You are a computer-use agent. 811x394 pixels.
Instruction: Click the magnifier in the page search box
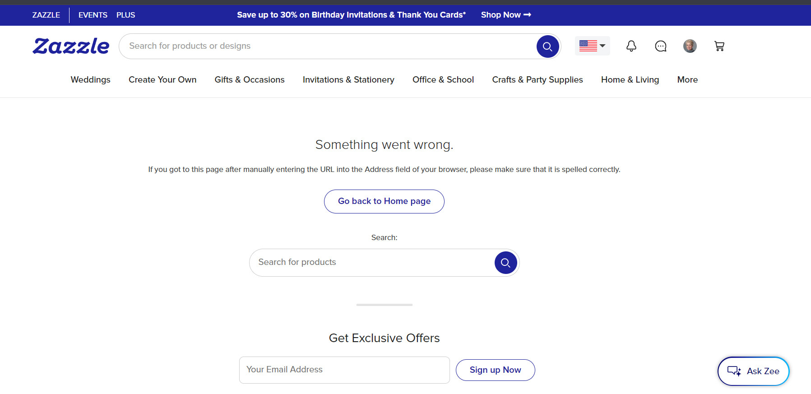[505, 263]
